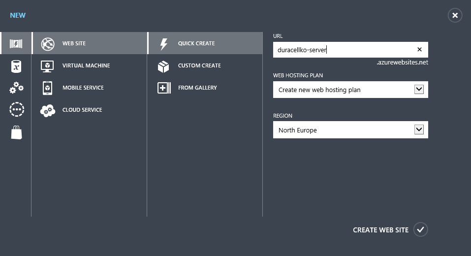Select the MOBILE SERVICE menu item

click(x=90, y=88)
